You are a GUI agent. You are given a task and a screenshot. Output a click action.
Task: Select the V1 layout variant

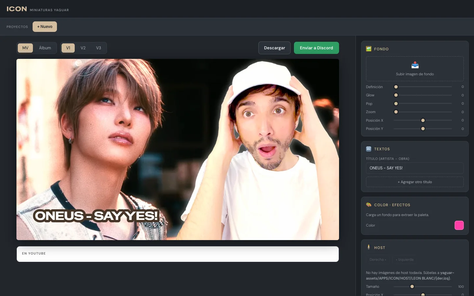tap(68, 48)
